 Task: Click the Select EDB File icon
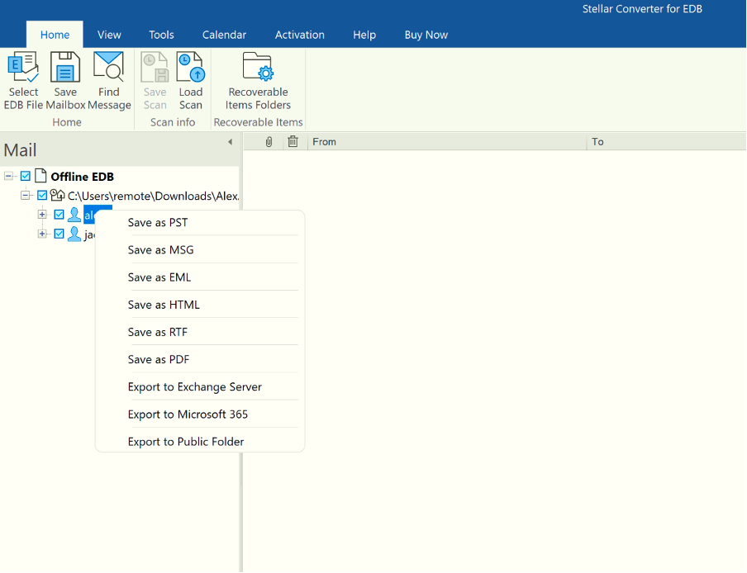click(x=23, y=67)
